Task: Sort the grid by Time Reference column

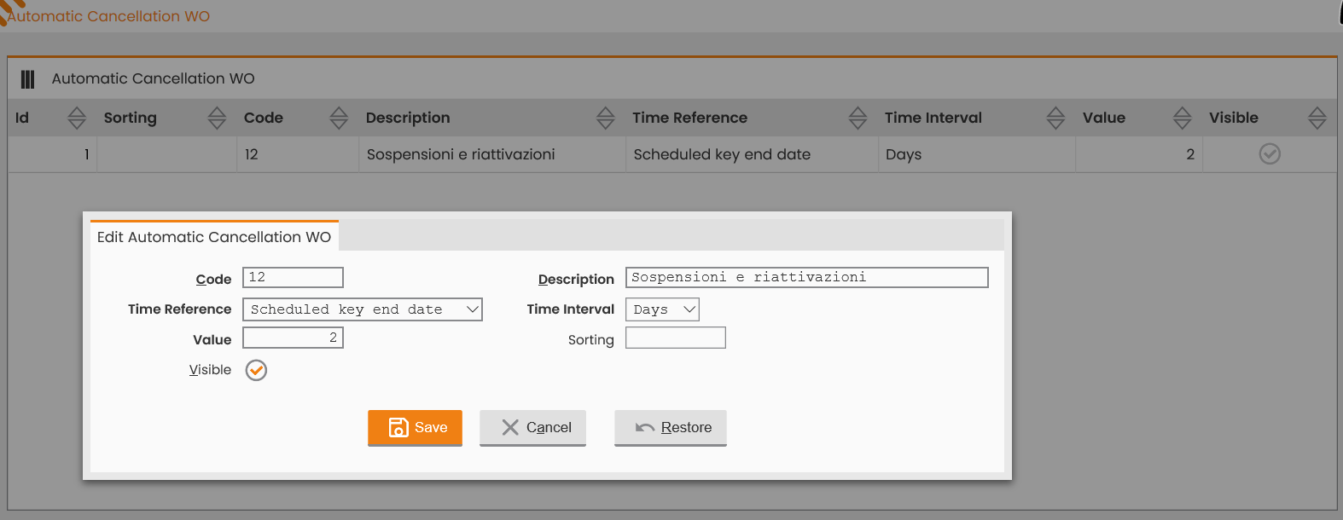Action: 858,118
